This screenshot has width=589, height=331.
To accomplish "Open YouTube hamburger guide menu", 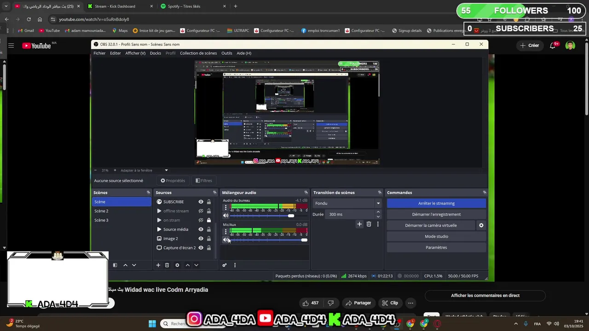I will tap(11, 46).
